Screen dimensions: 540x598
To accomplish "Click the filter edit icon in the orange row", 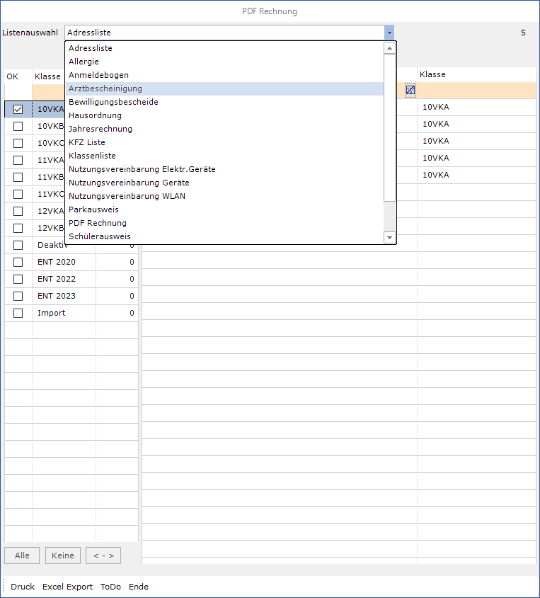I will 410,90.
